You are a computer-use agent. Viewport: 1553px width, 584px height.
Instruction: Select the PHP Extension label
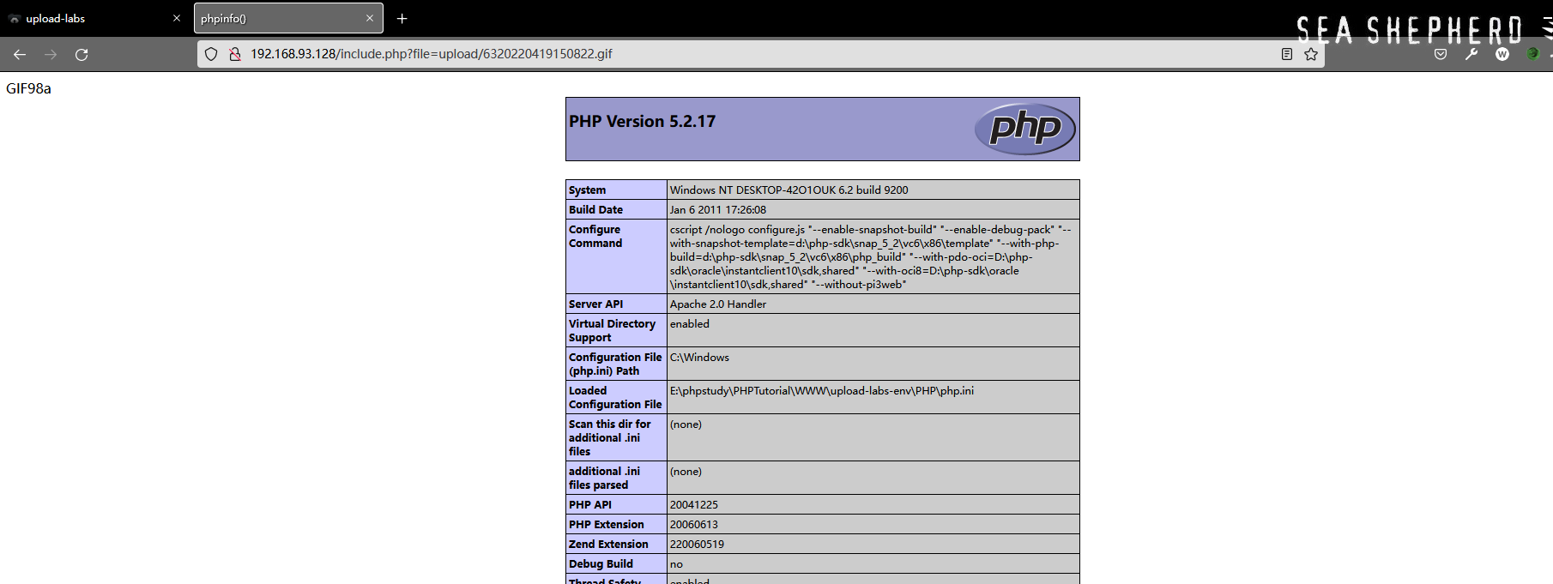pos(606,525)
